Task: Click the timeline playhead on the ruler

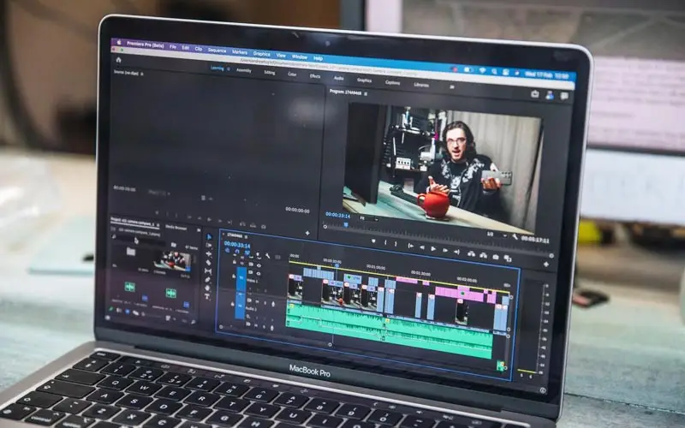Action: pos(337,265)
